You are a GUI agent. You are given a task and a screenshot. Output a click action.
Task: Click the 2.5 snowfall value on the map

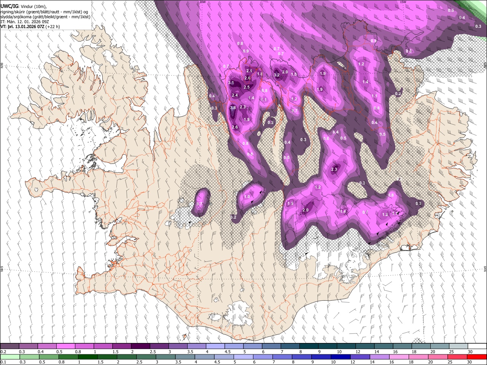point(247,87)
